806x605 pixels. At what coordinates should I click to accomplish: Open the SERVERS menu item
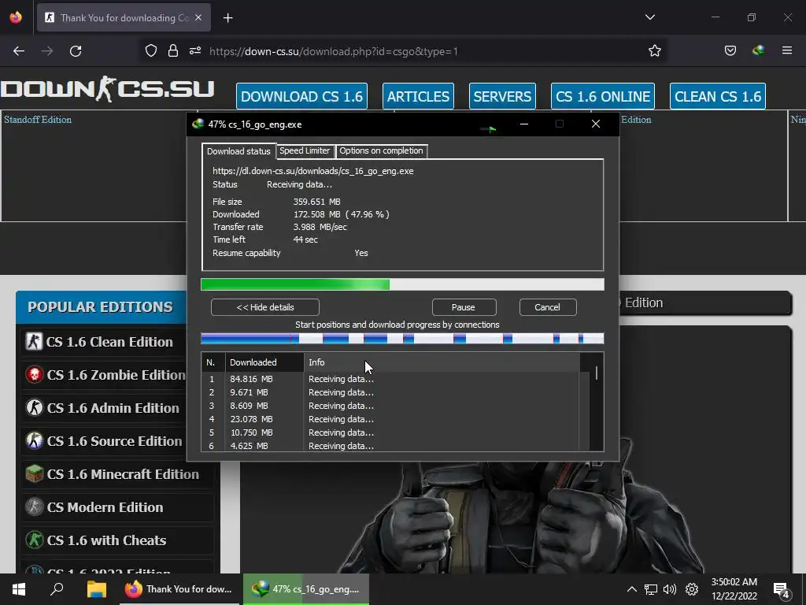502,96
